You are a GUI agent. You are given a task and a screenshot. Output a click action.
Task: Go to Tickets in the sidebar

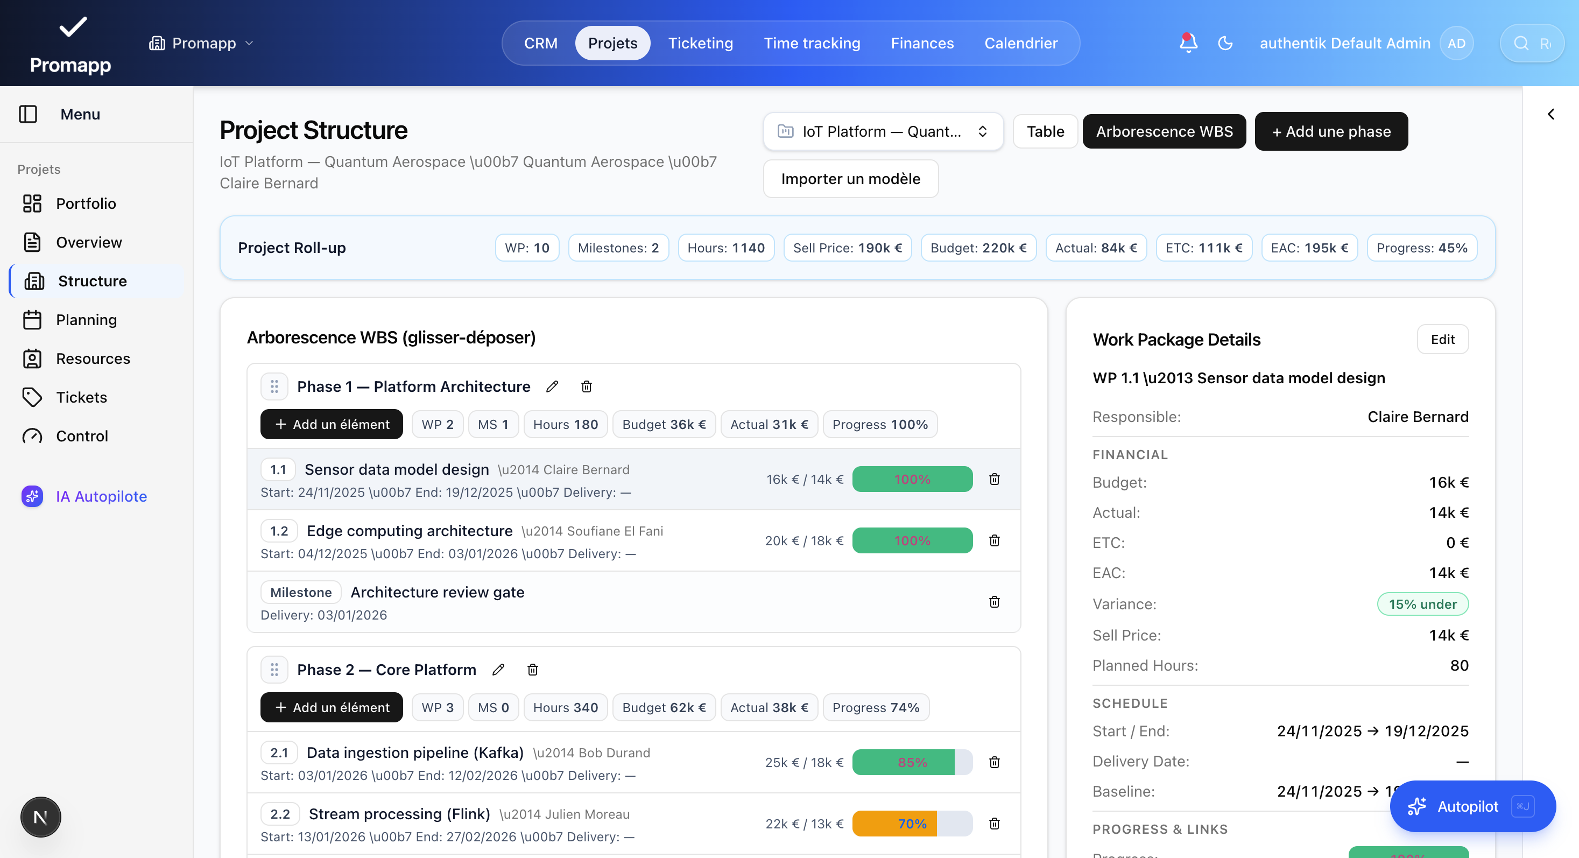click(x=97, y=397)
